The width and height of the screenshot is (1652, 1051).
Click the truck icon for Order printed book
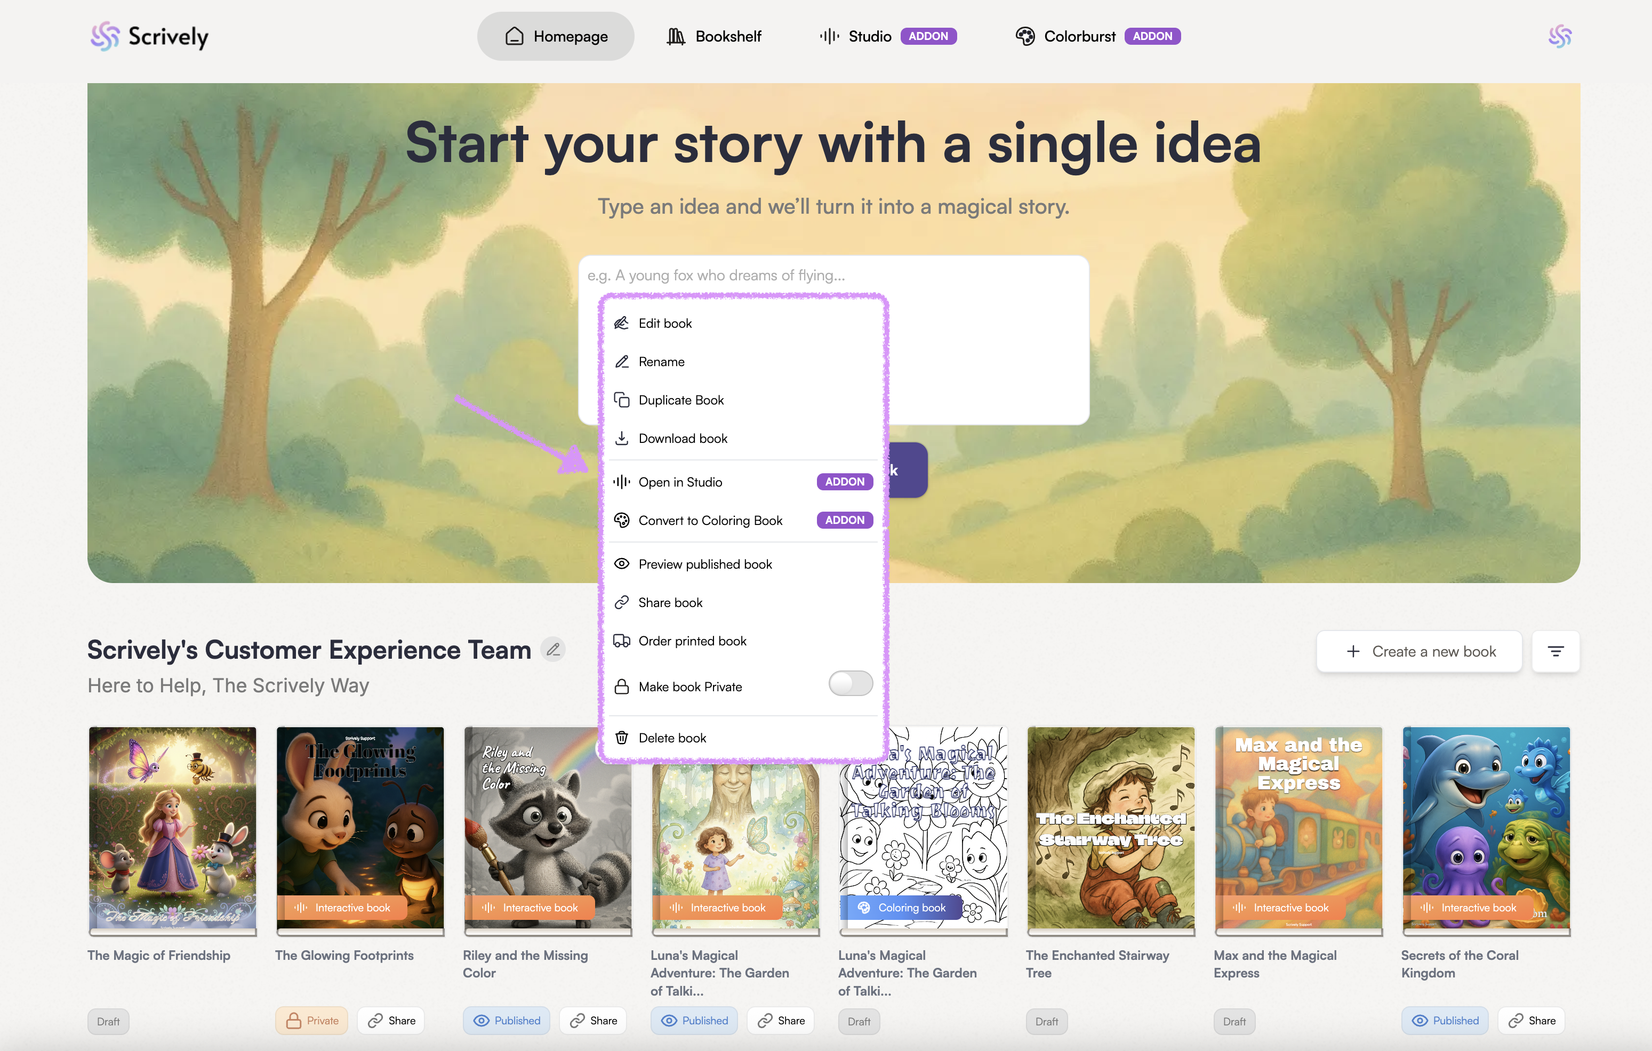622,641
